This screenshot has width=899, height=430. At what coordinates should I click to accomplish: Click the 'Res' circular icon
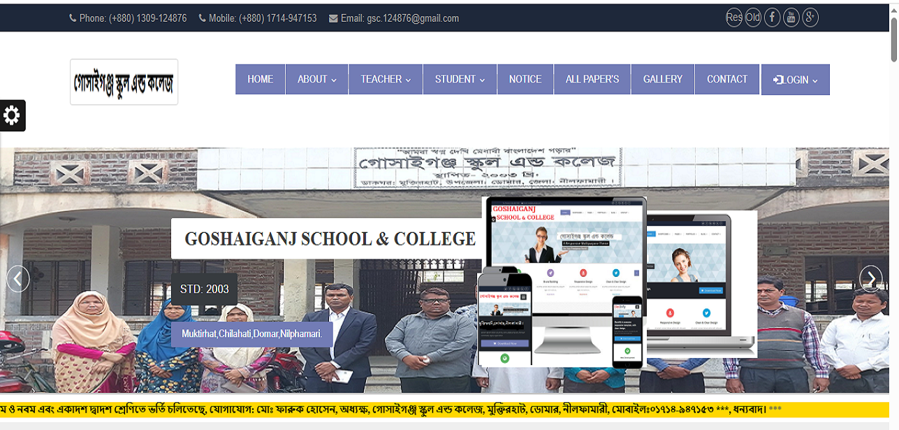point(733,17)
